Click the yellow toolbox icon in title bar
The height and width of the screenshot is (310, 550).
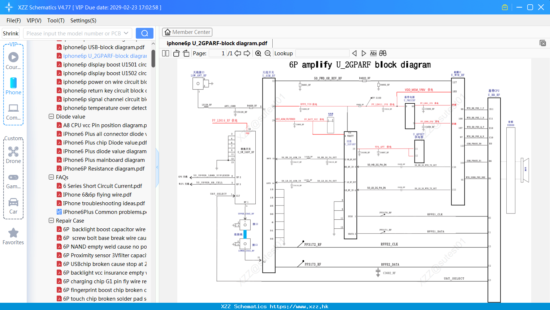[x=505, y=7]
